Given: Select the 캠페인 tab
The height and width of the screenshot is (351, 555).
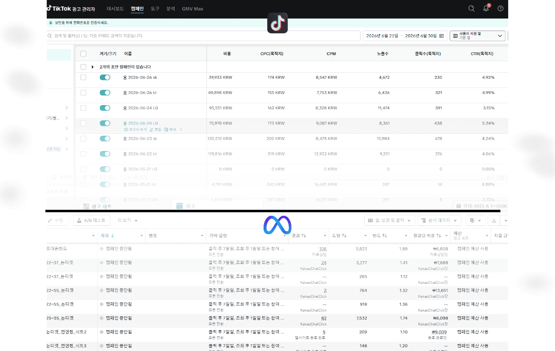Looking at the screenshot, I should click(x=137, y=8).
